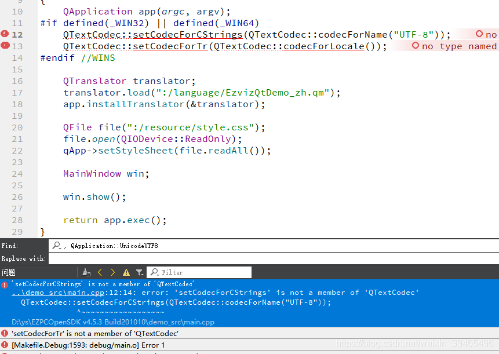Click line number 28 in the gutter
This screenshot has width=499, height=354.
pyautogui.click(x=17, y=220)
